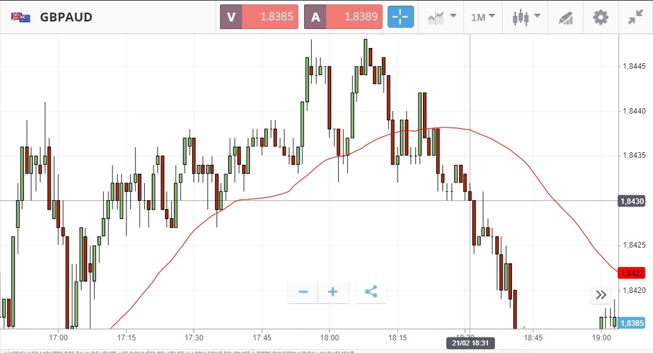This screenshot has width=653, height=353.
Task: Click the V sell price 1.8385 button
Action: click(x=260, y=17)
